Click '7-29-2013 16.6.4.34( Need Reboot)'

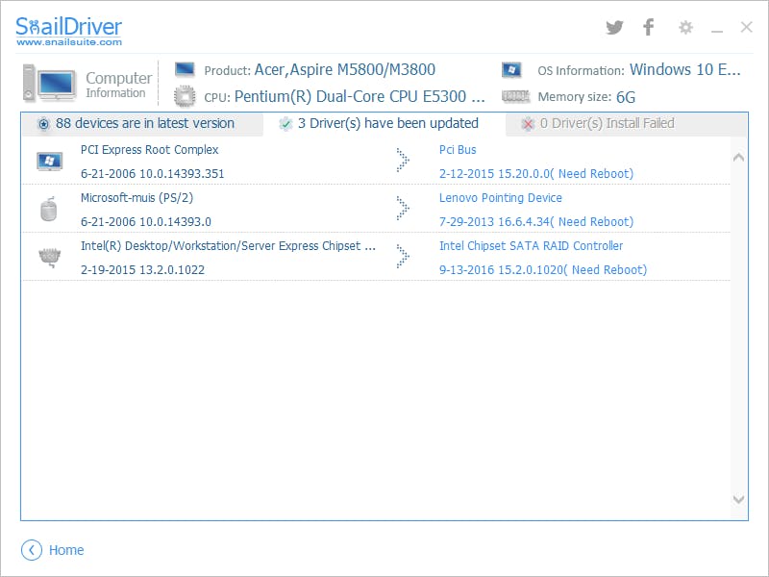(536, 222)
